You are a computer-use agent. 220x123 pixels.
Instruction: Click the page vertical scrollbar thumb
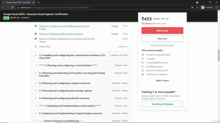(x=219, y=55)
